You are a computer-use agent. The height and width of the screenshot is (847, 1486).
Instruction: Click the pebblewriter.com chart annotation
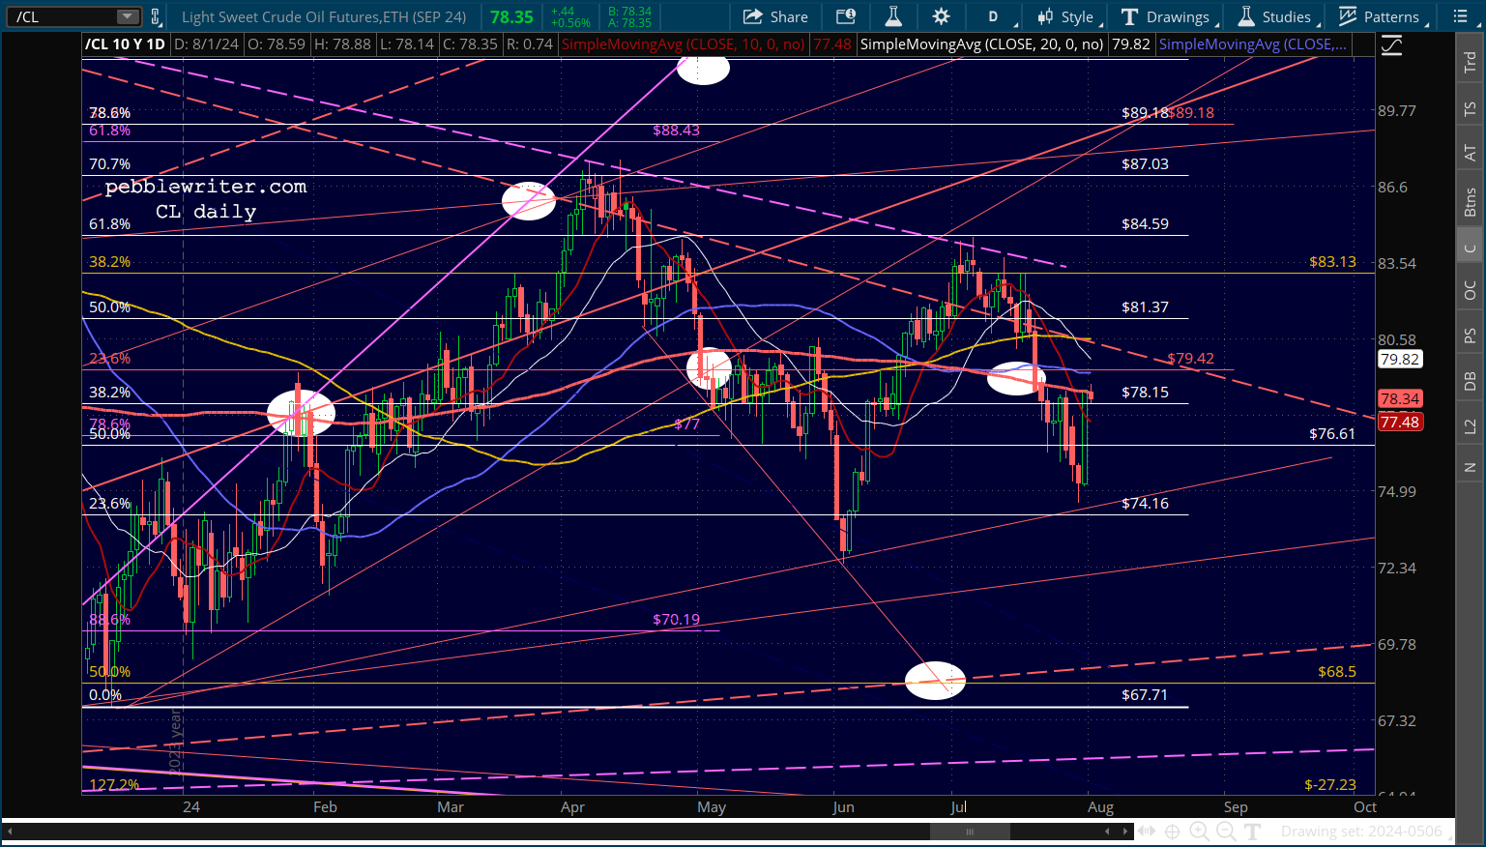206,187
